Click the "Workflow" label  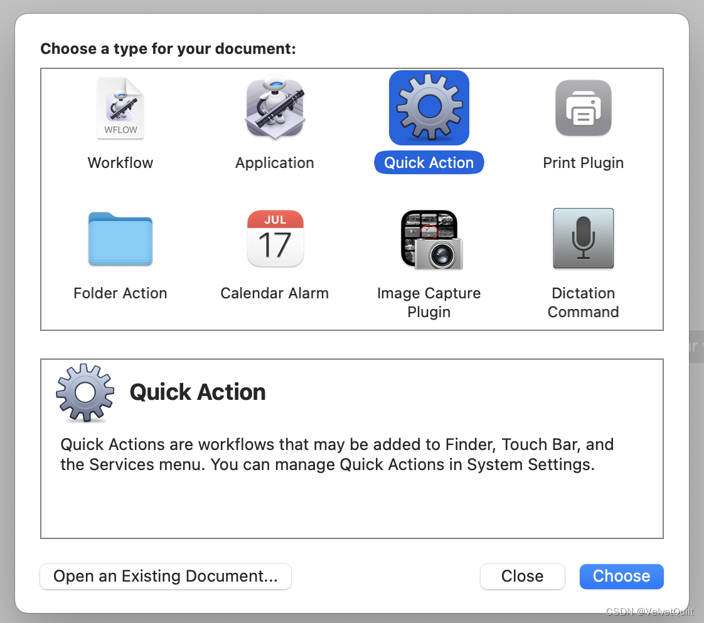click(120, 163)
